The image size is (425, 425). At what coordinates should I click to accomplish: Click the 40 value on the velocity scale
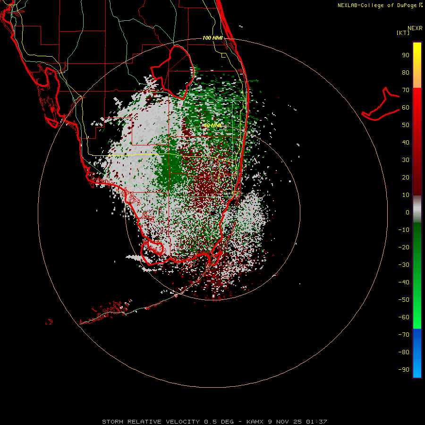point(406,142)
